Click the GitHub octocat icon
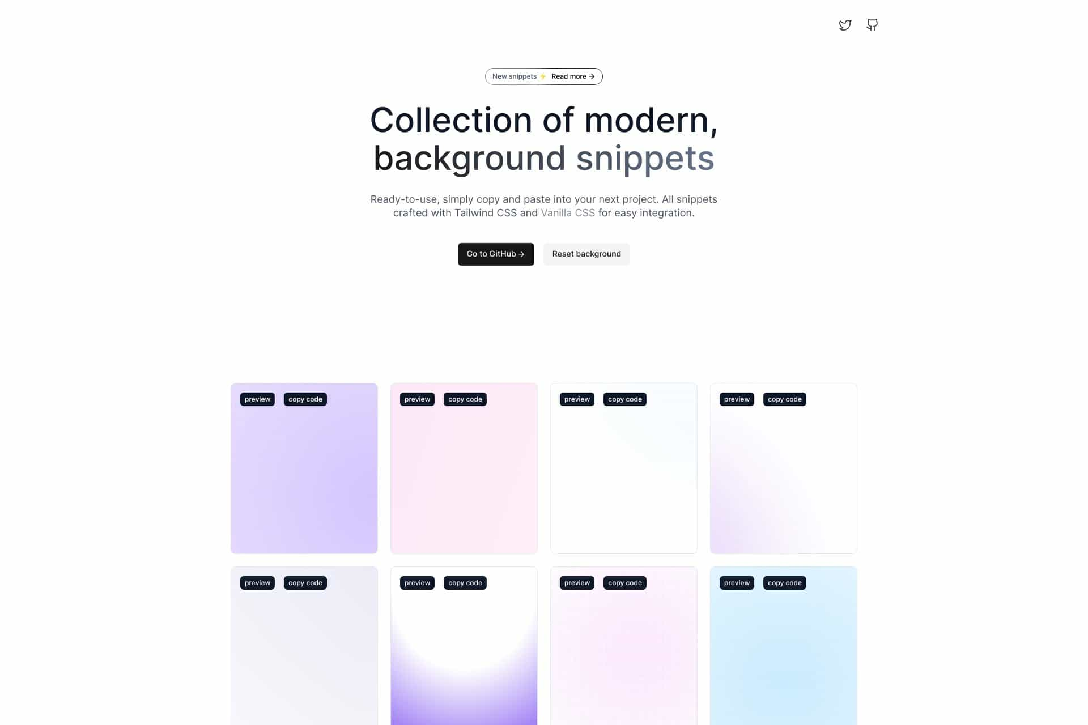Image resolution: width=1088 pixels, height=725 pixels. coord(872,24)
